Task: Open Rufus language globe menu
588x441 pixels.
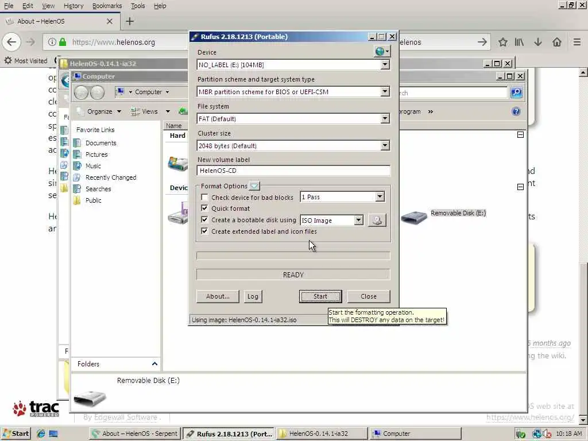Action: click(x=382, y=51)
